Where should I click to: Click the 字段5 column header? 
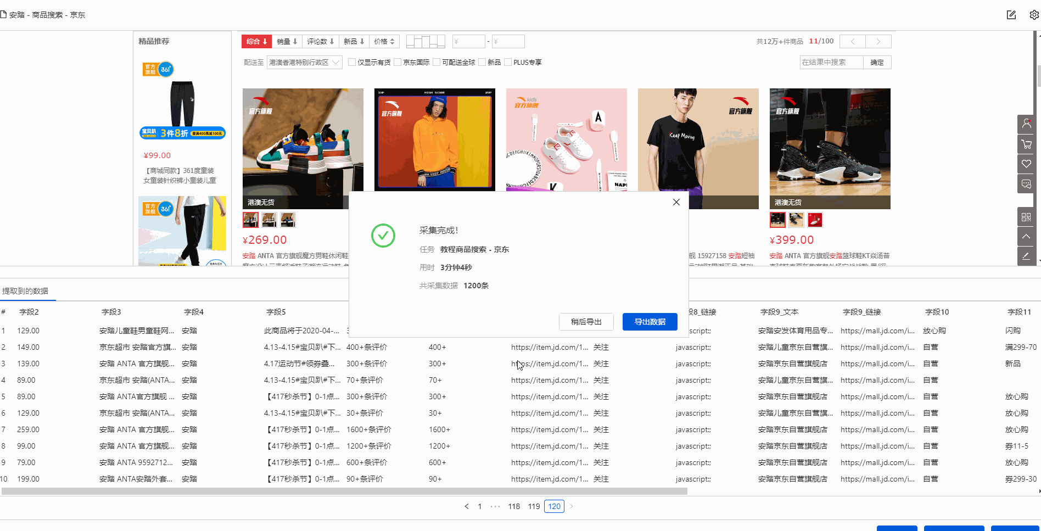click(276, 312)
